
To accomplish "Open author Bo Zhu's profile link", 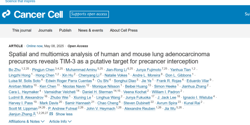I will (15, 70).
